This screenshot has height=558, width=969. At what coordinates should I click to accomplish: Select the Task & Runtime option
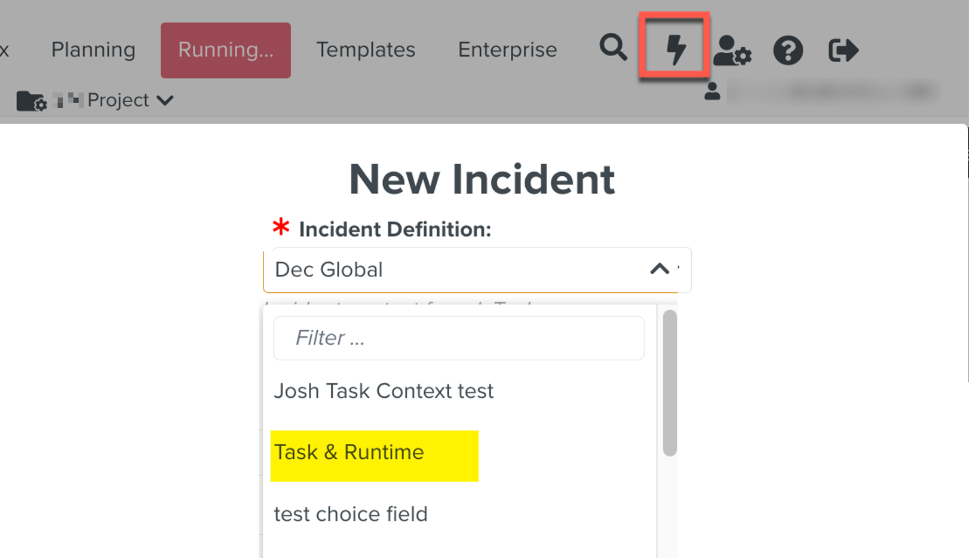point(349,453)
